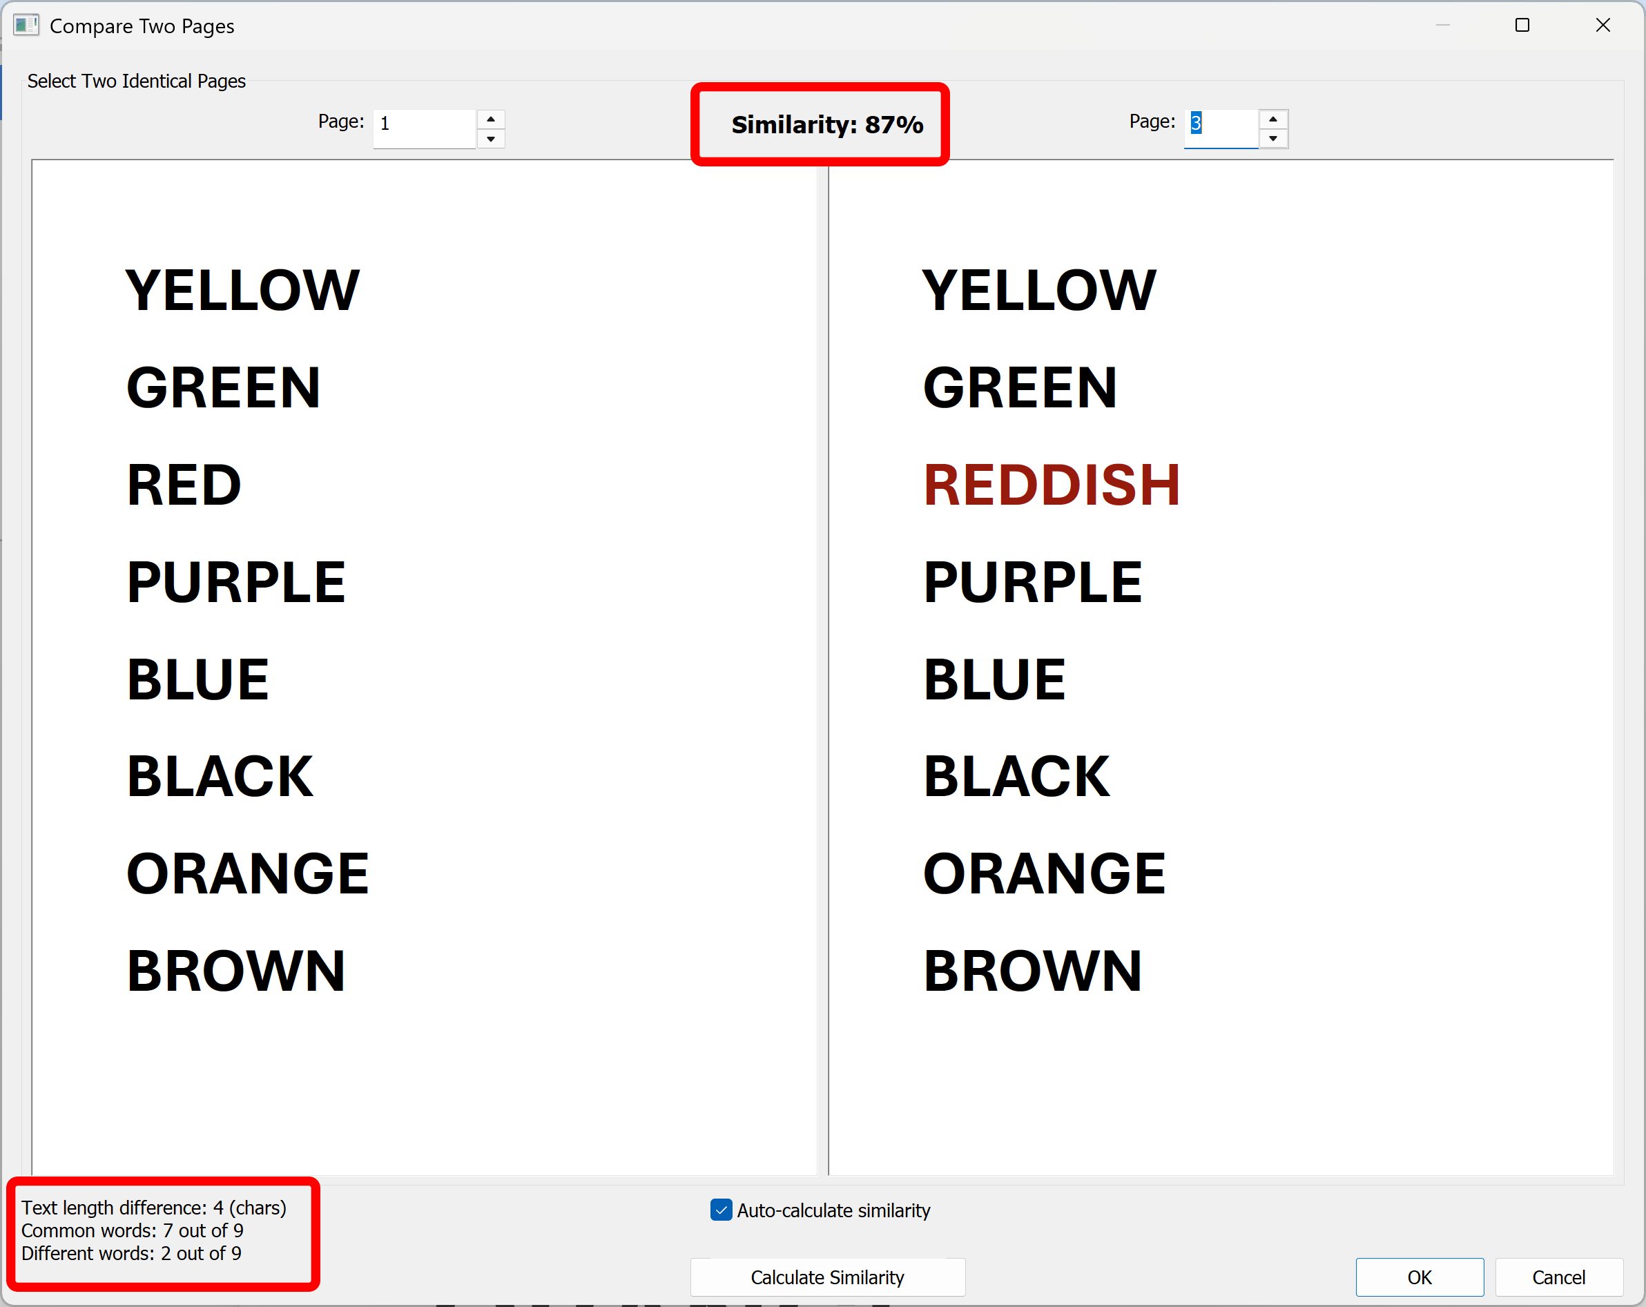Minimize the dialog window
The width and height of the screenshot is (1646, 1307).
[x=1442, y=25]
